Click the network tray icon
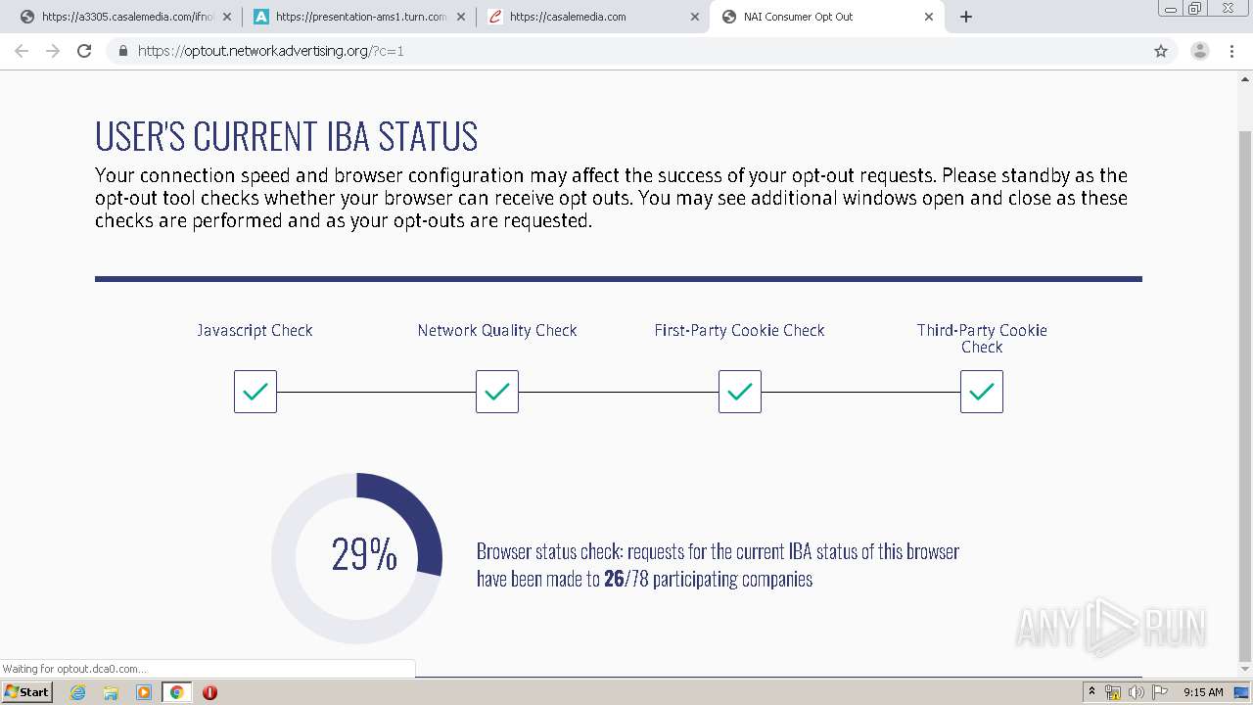This screenshot has height=705, width=1253. tap(1113, 692)
